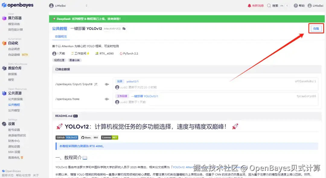This screenshot has width=326, height=178.
Task: Open 账号设置 in sidebar
Action: pos(14,130)
